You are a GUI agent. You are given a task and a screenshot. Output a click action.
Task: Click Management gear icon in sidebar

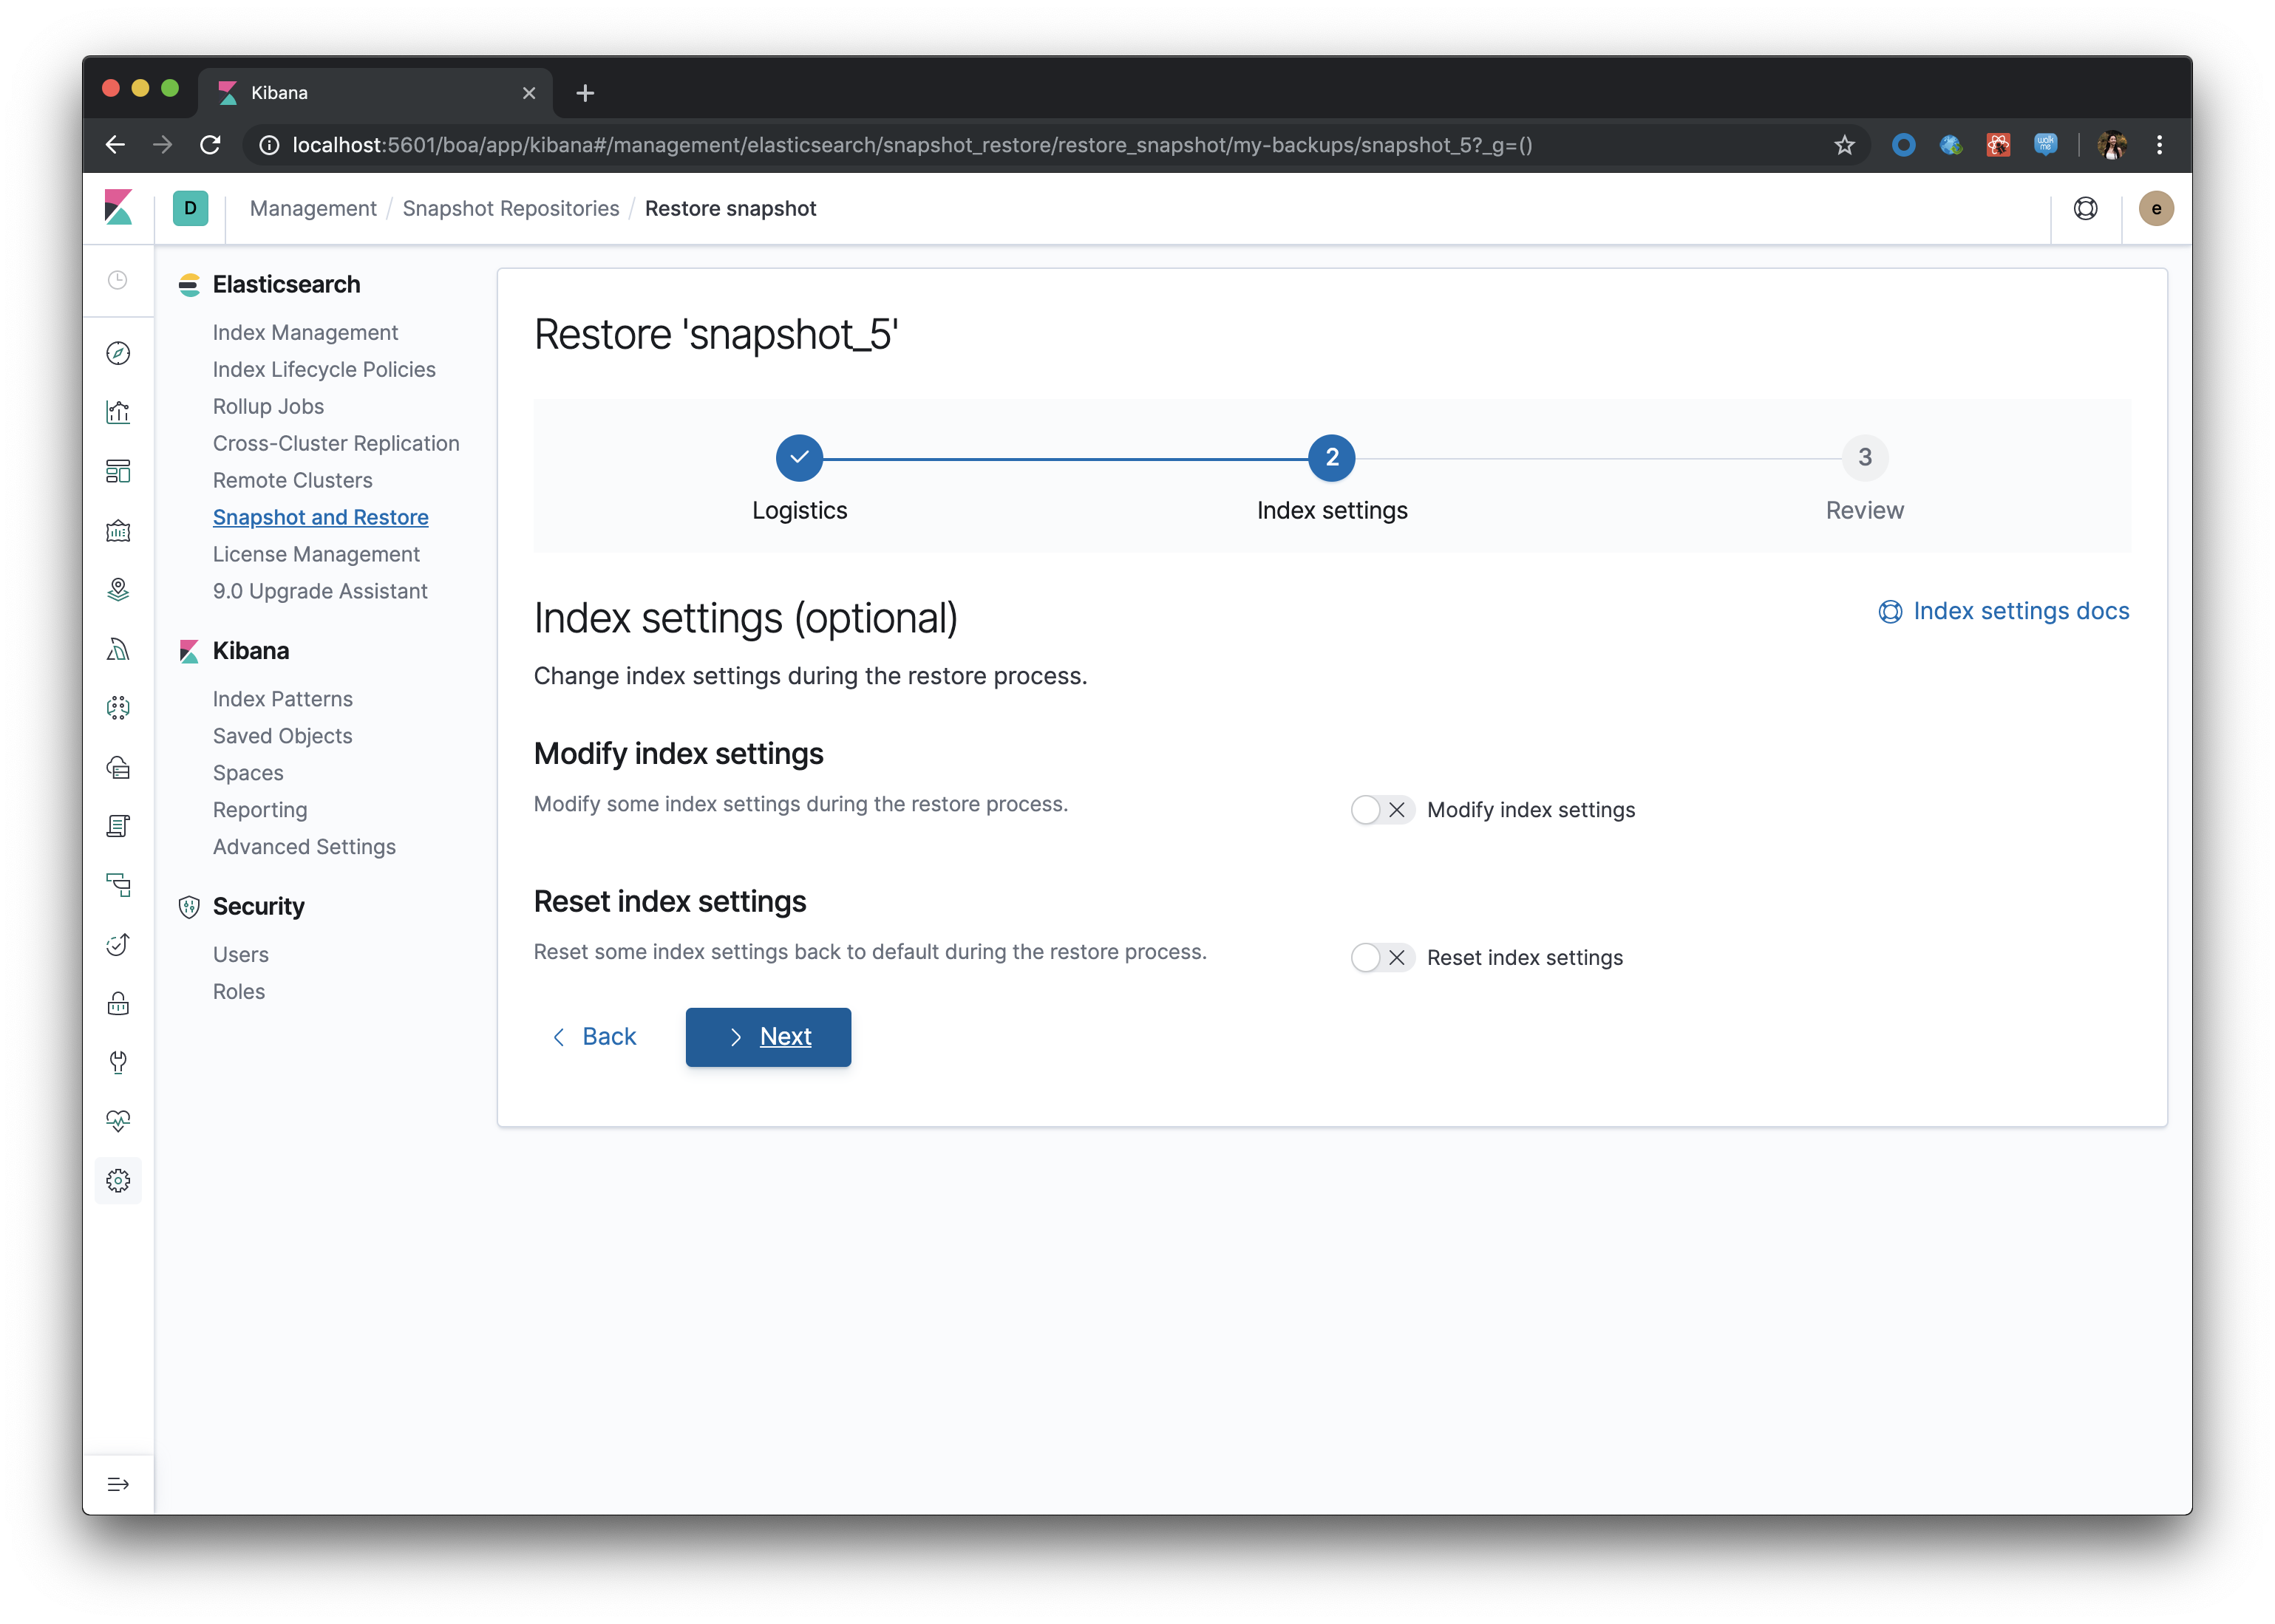click(x=118, y=1181)
